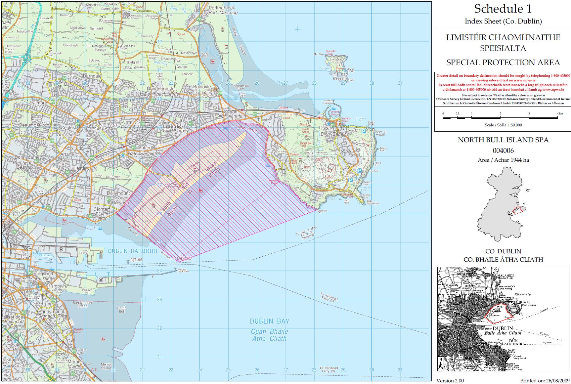Screen dimensions: 571x384
Task: Click the post office icon beside Dollymount
Action: tap(109, 199)
